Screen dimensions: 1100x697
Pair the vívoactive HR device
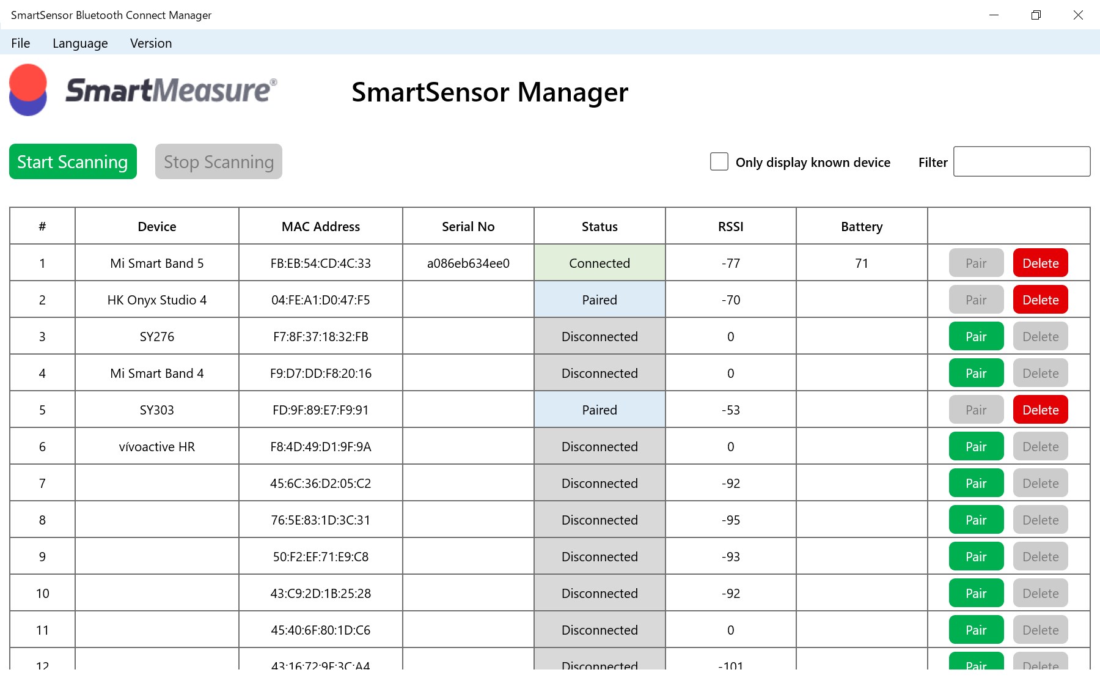click(x=976, y=446)
